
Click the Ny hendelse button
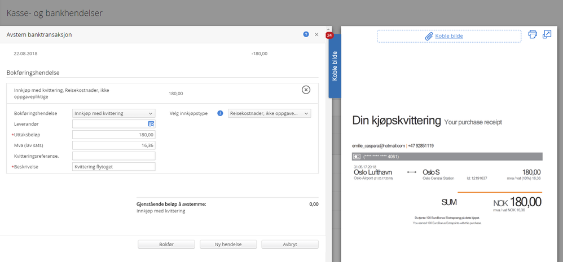[x=228, y=245]
